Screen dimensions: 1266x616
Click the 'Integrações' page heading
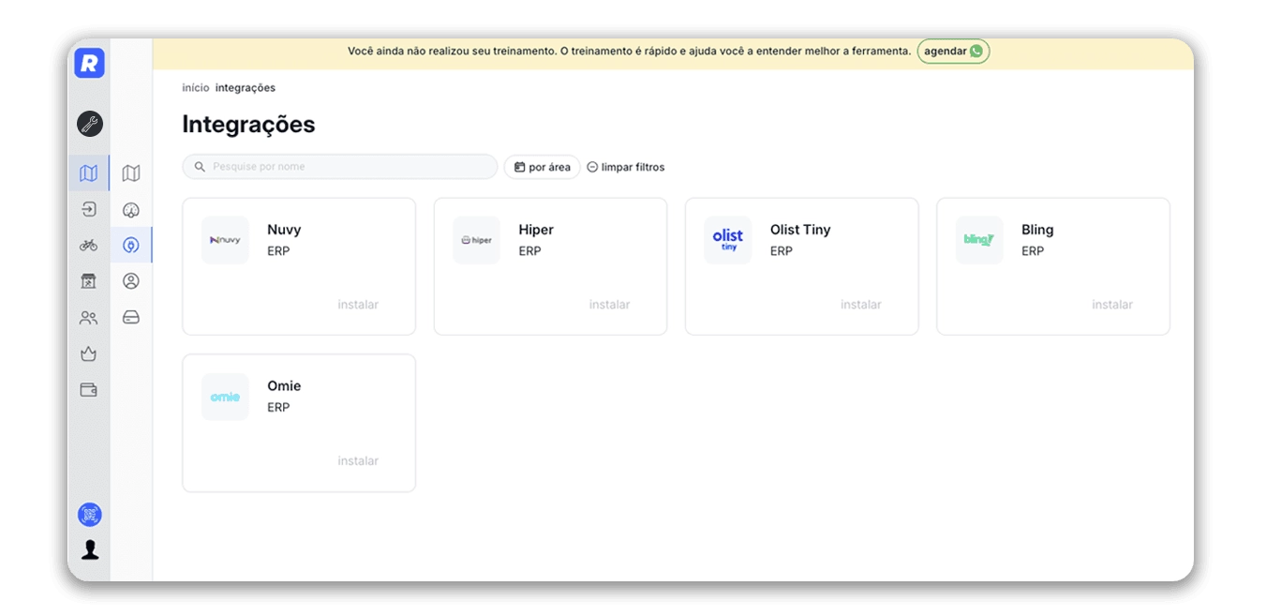point(248,125)
